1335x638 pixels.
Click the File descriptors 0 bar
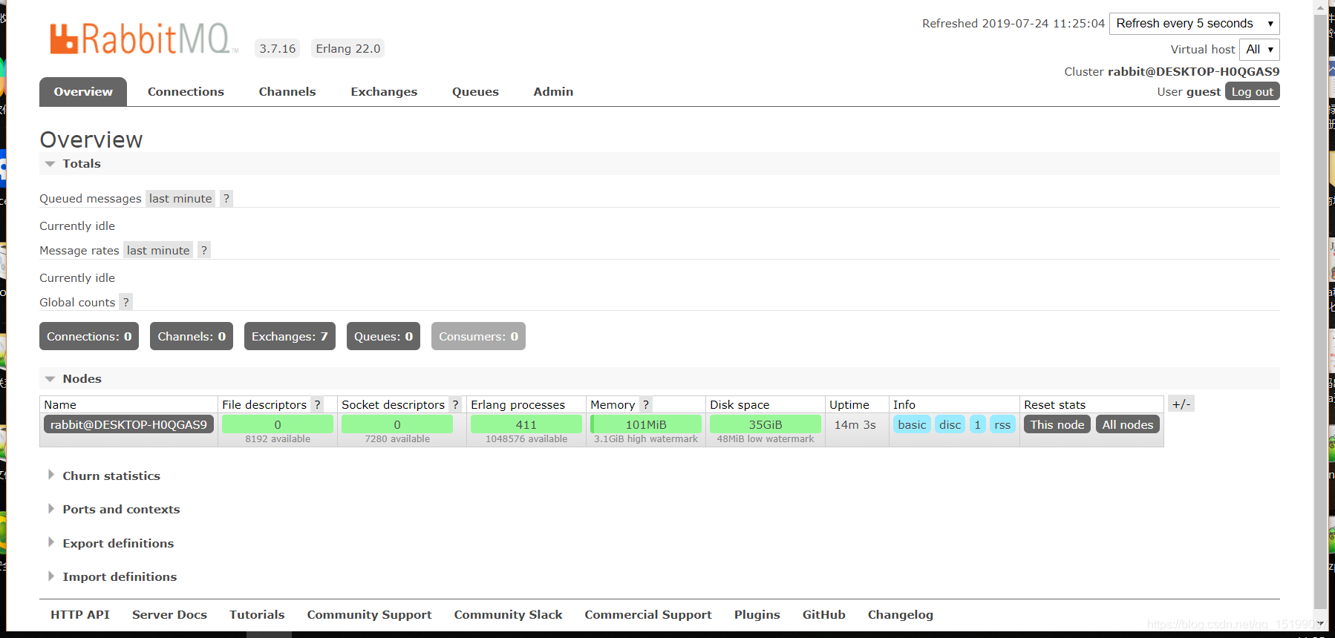278,424
